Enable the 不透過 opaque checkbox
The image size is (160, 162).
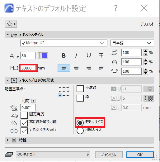(80, 89)
